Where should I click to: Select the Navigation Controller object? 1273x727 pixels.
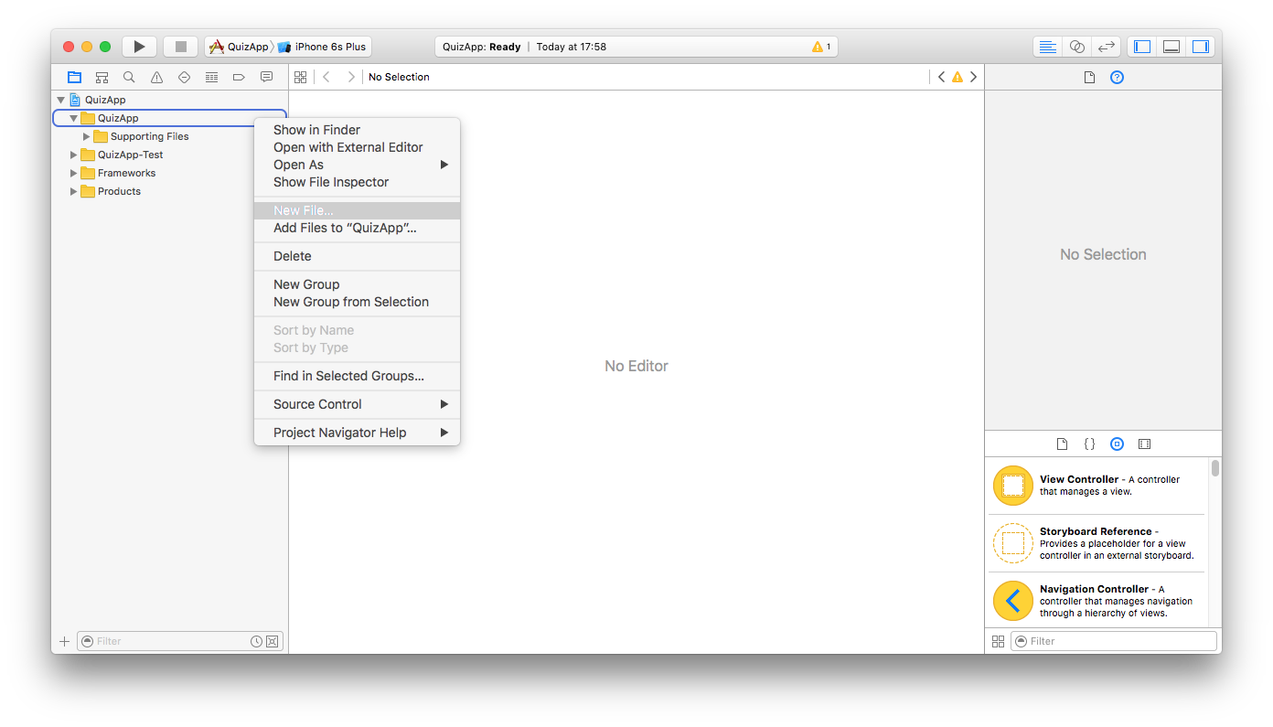point(1097,601)
